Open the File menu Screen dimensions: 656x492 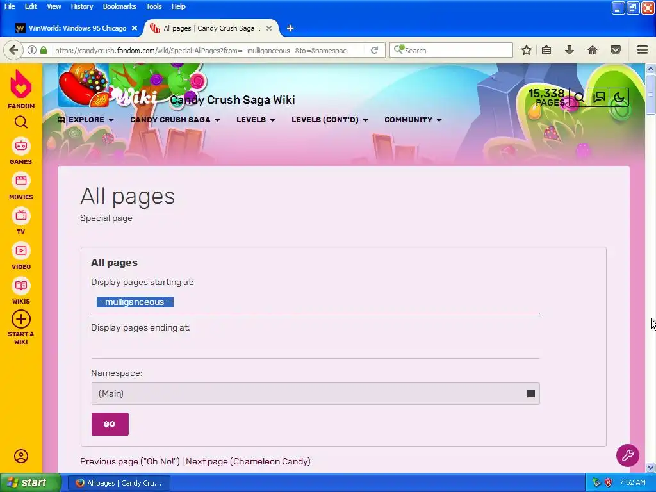click(10, 6)
